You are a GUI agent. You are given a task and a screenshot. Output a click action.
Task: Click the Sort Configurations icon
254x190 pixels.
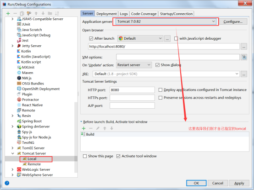[57, 13]
